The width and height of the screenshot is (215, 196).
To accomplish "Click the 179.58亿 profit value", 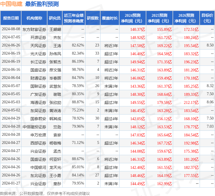I will coord(164,102).
